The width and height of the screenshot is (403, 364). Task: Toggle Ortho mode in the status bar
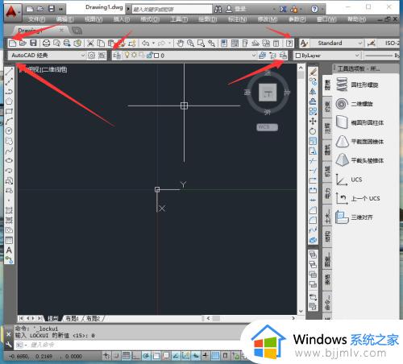tap(136, 356)
